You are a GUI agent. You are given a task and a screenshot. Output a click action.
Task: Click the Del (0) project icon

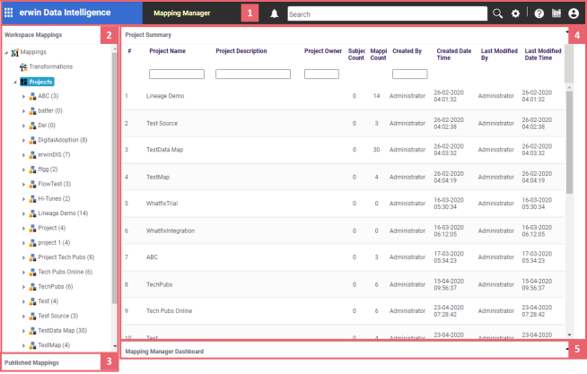click(x=33, y=126)
